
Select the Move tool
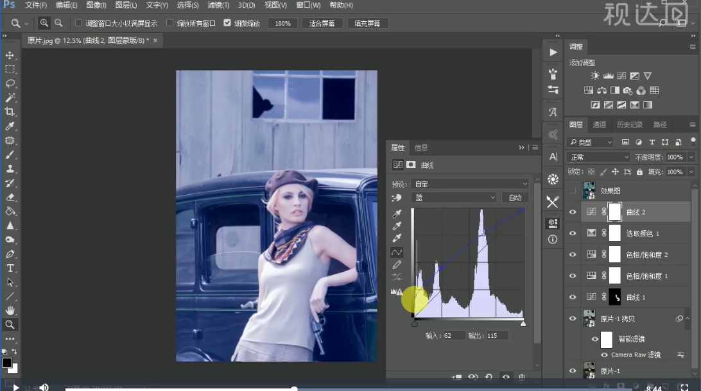(10, 55)
